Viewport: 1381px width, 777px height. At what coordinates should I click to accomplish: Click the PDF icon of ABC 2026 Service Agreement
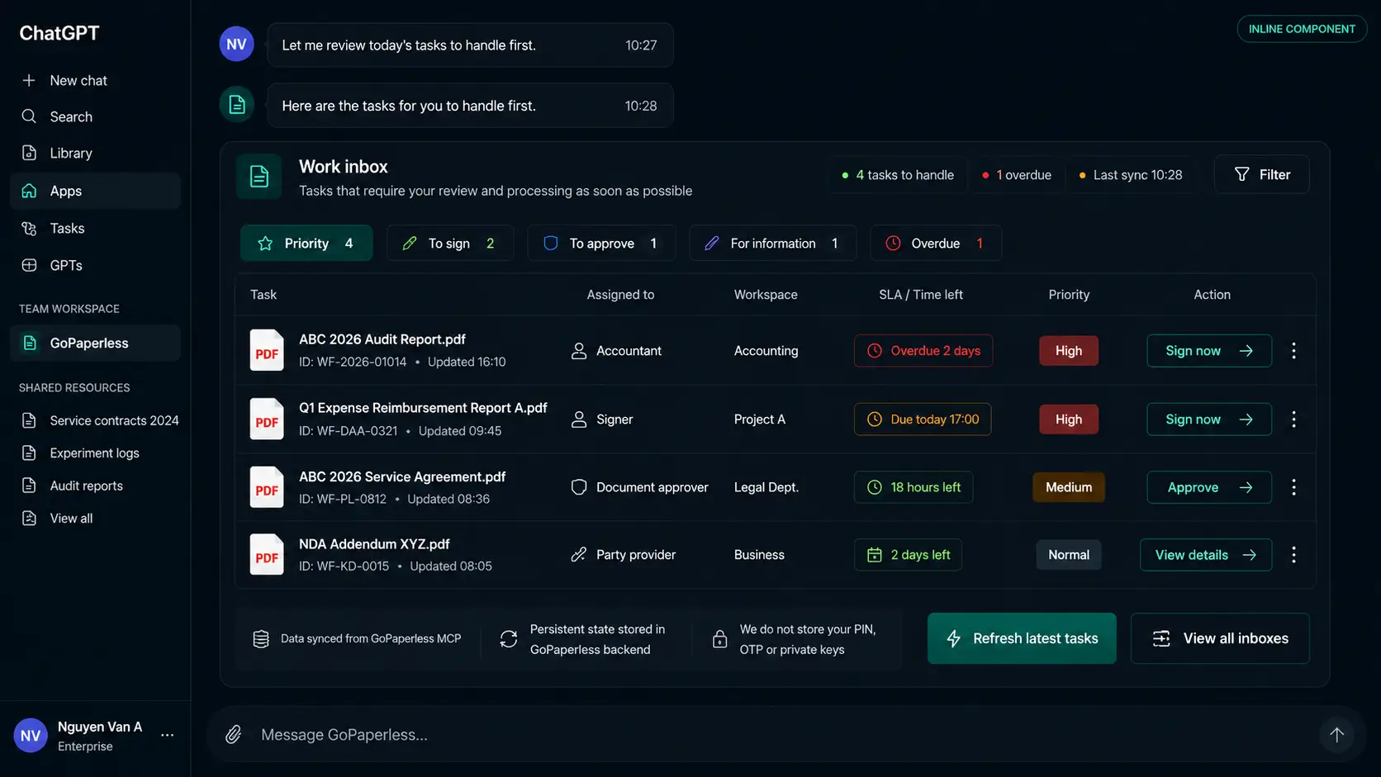[267, 487]
